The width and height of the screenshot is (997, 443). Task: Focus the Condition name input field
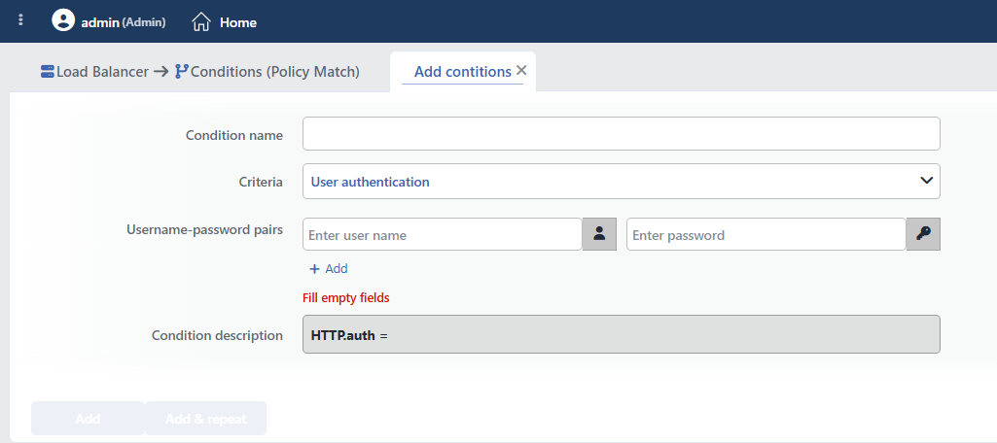pyautogui.click(x=622, y=134)
